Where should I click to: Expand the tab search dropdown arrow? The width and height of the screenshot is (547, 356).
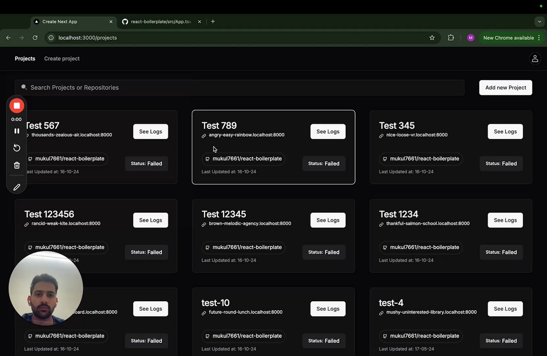click(x=539, y=21)
